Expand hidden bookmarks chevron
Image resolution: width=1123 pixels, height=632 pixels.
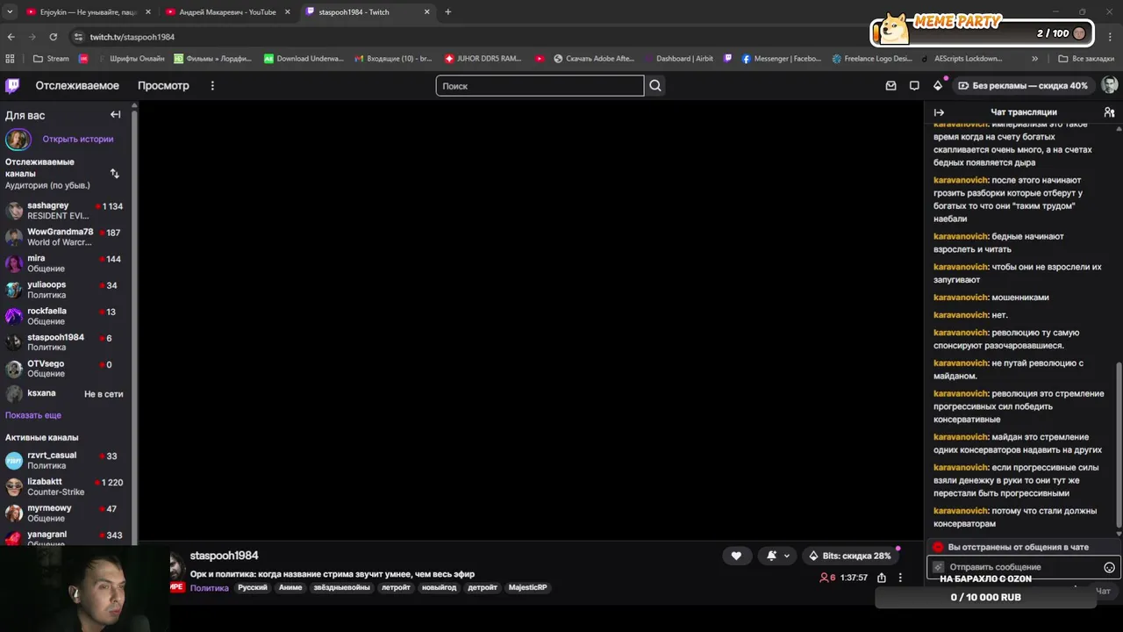pos(1034,59)
